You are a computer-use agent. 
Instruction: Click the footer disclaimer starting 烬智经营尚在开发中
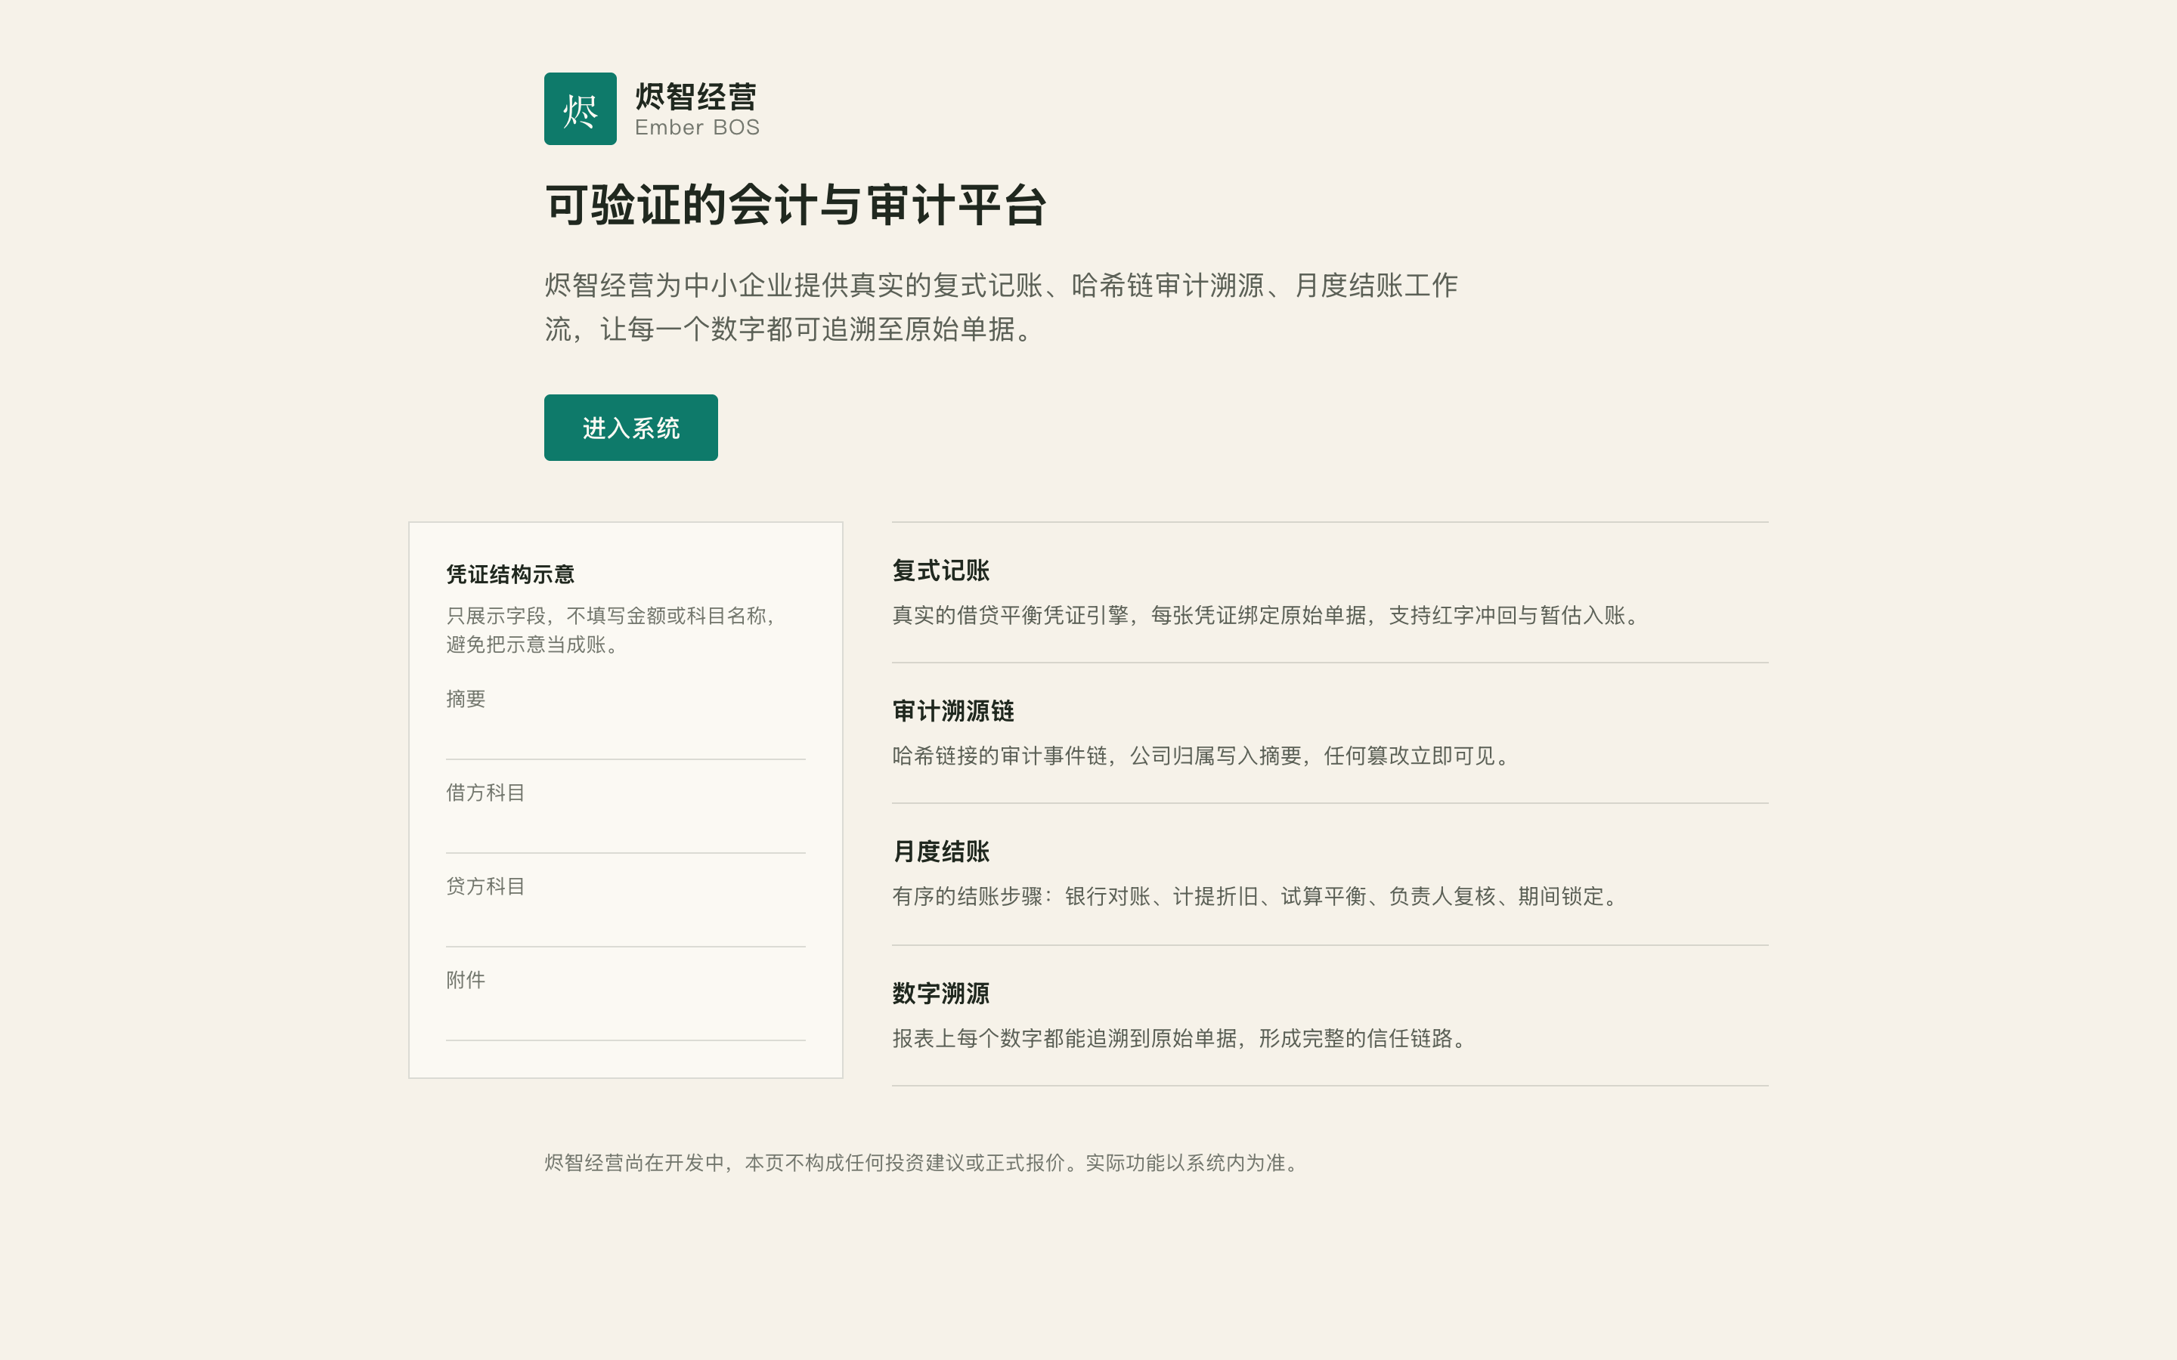click(x=924, y=1163)
